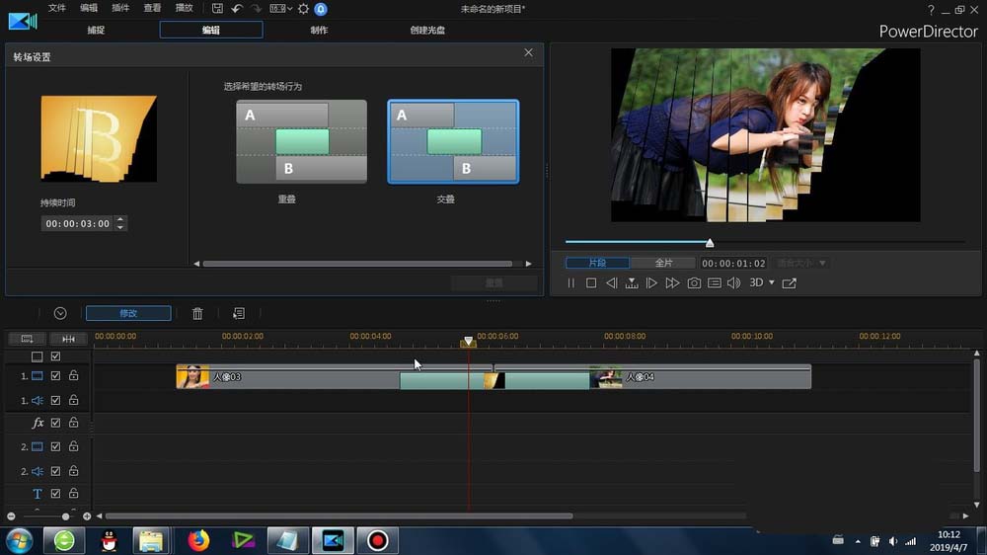Switch to the 制作 tab
987x555 pixels.
point(319,30)
